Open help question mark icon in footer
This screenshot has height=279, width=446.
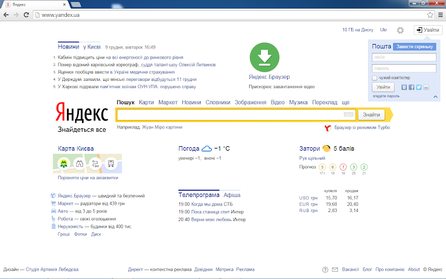(x=325, y=270)
